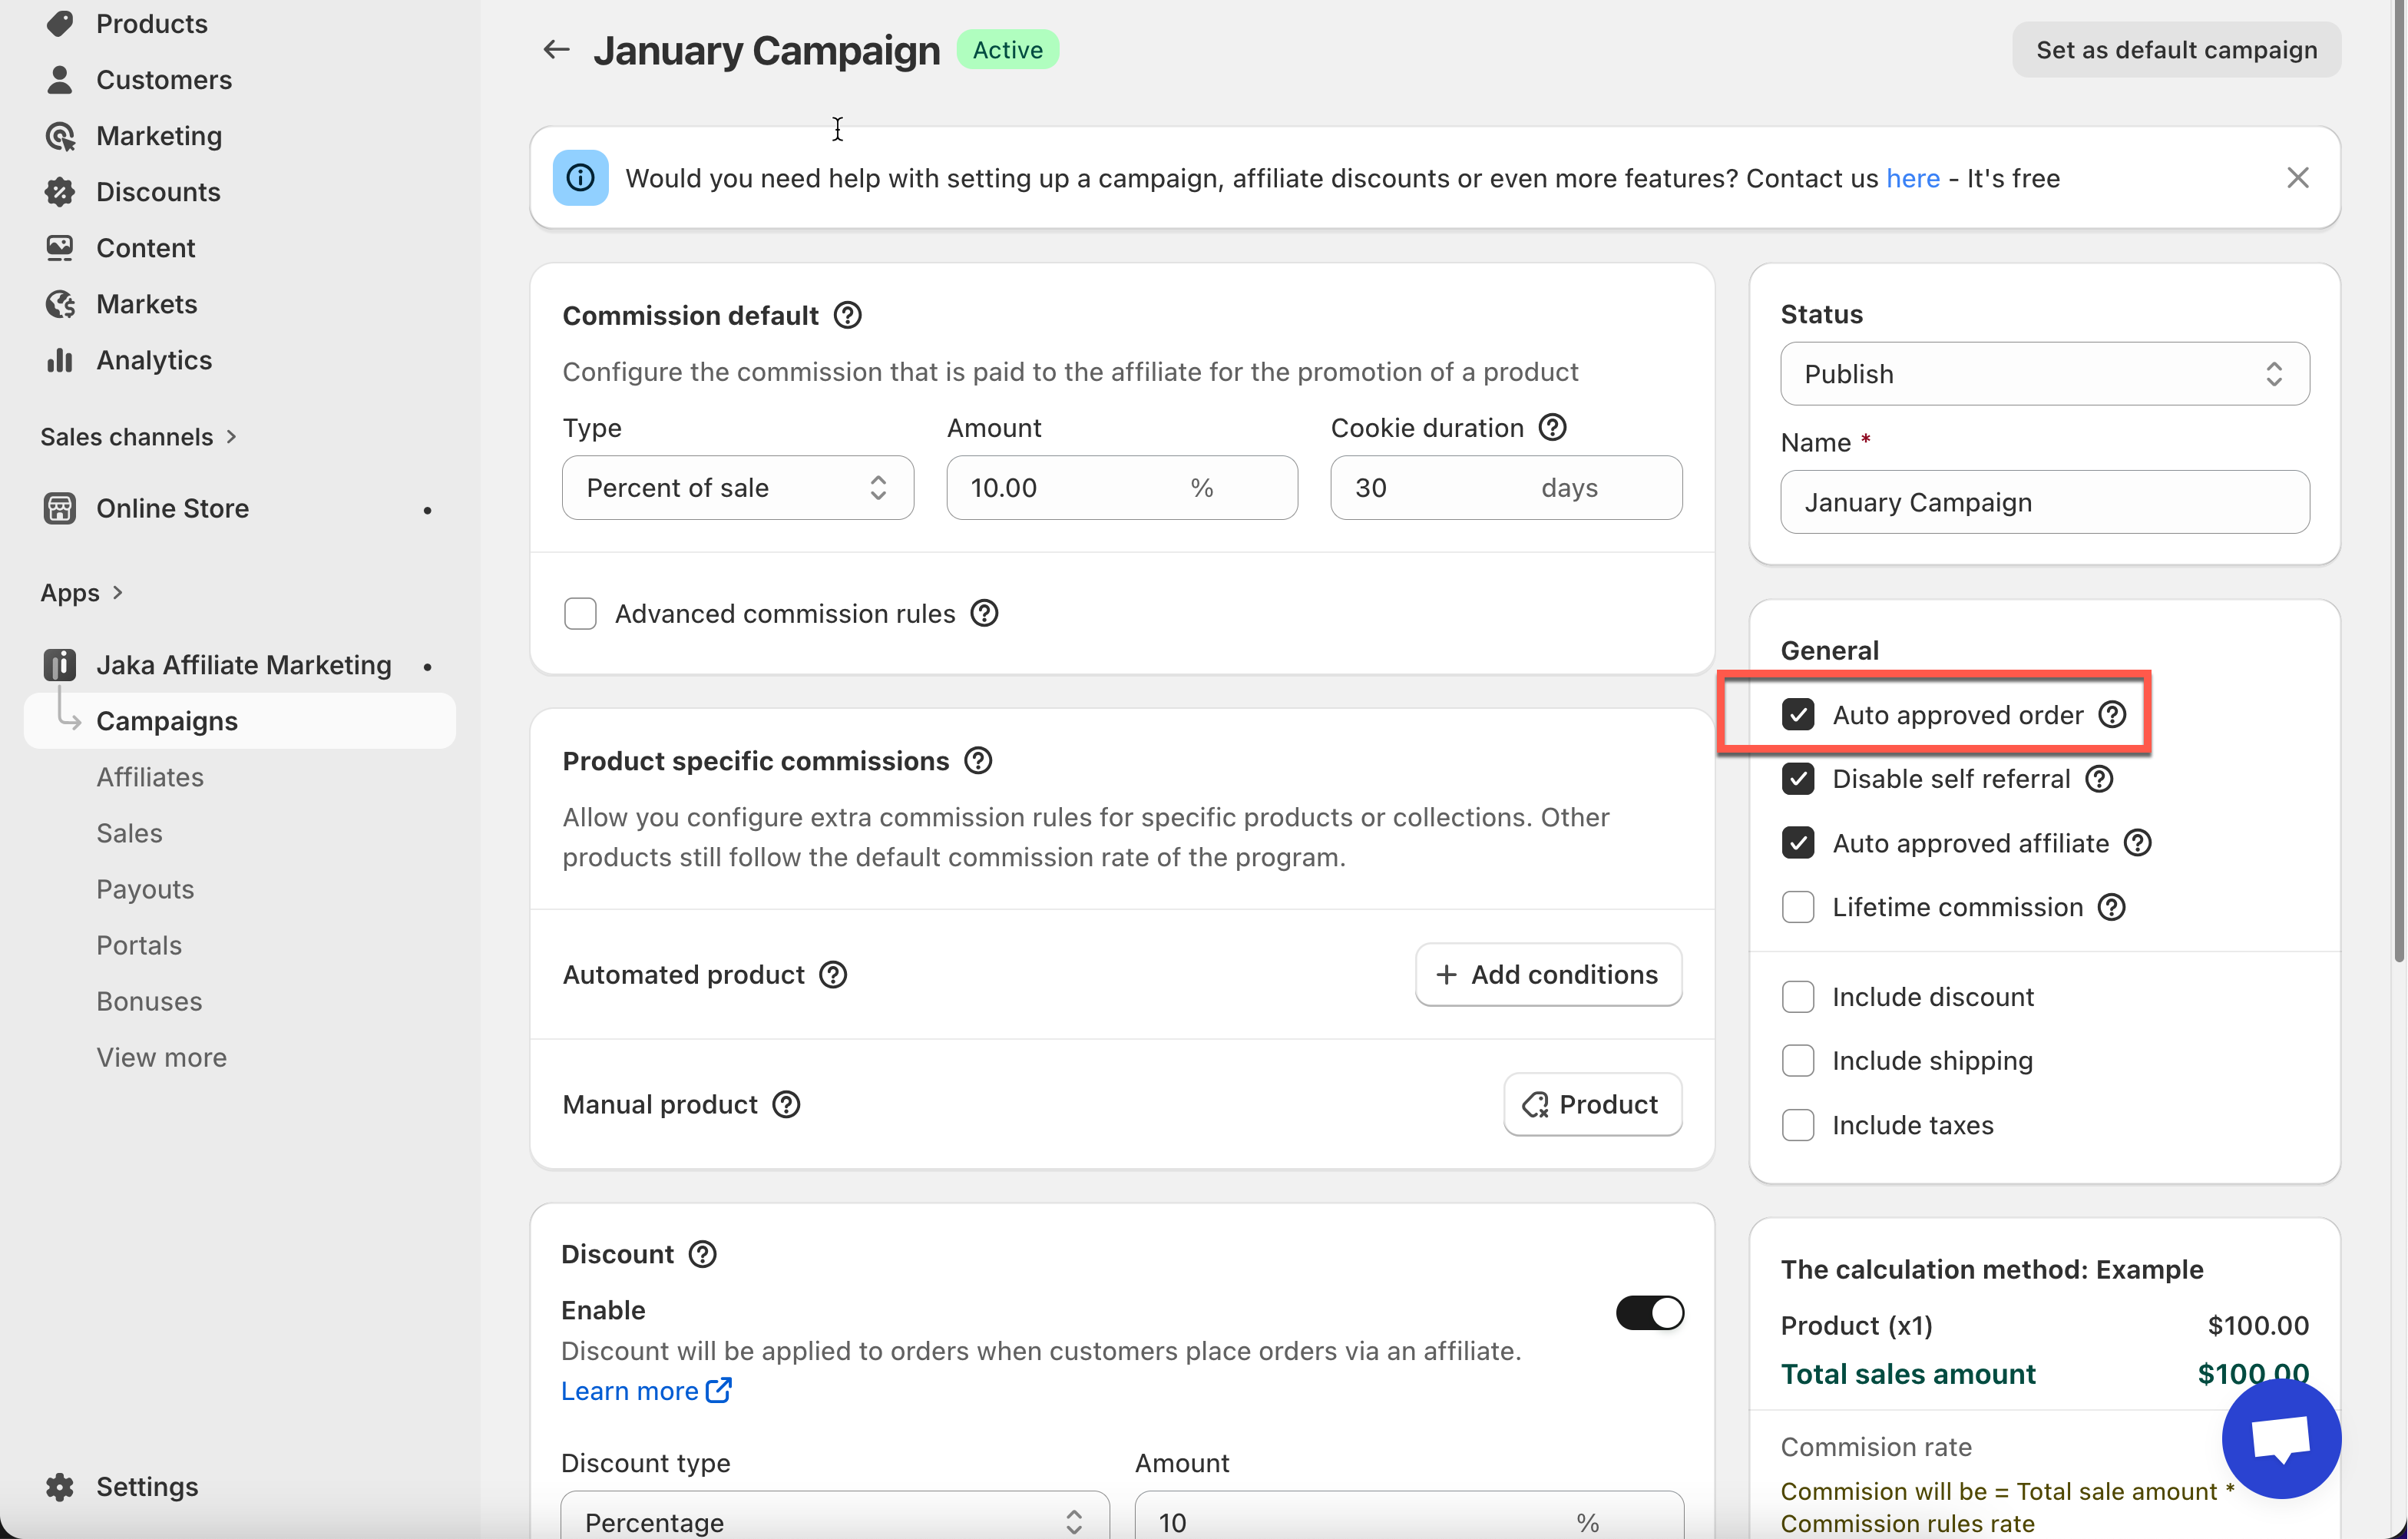Go to Payouts in the sidebar
This screenshot has width=2408, height=1539.
coord(145,889)
